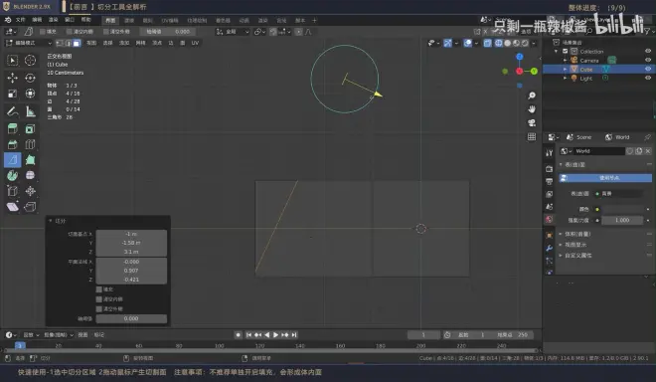The image size is (656, 382).
Task: Choose the Annotate pencil tool
Action: [x=13, y=111]
